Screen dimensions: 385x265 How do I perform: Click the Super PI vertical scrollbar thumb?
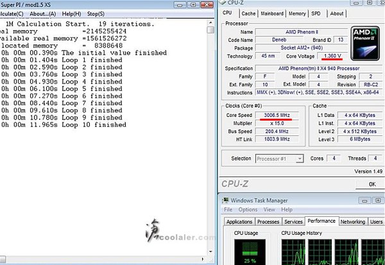click(x=210, y=30)
